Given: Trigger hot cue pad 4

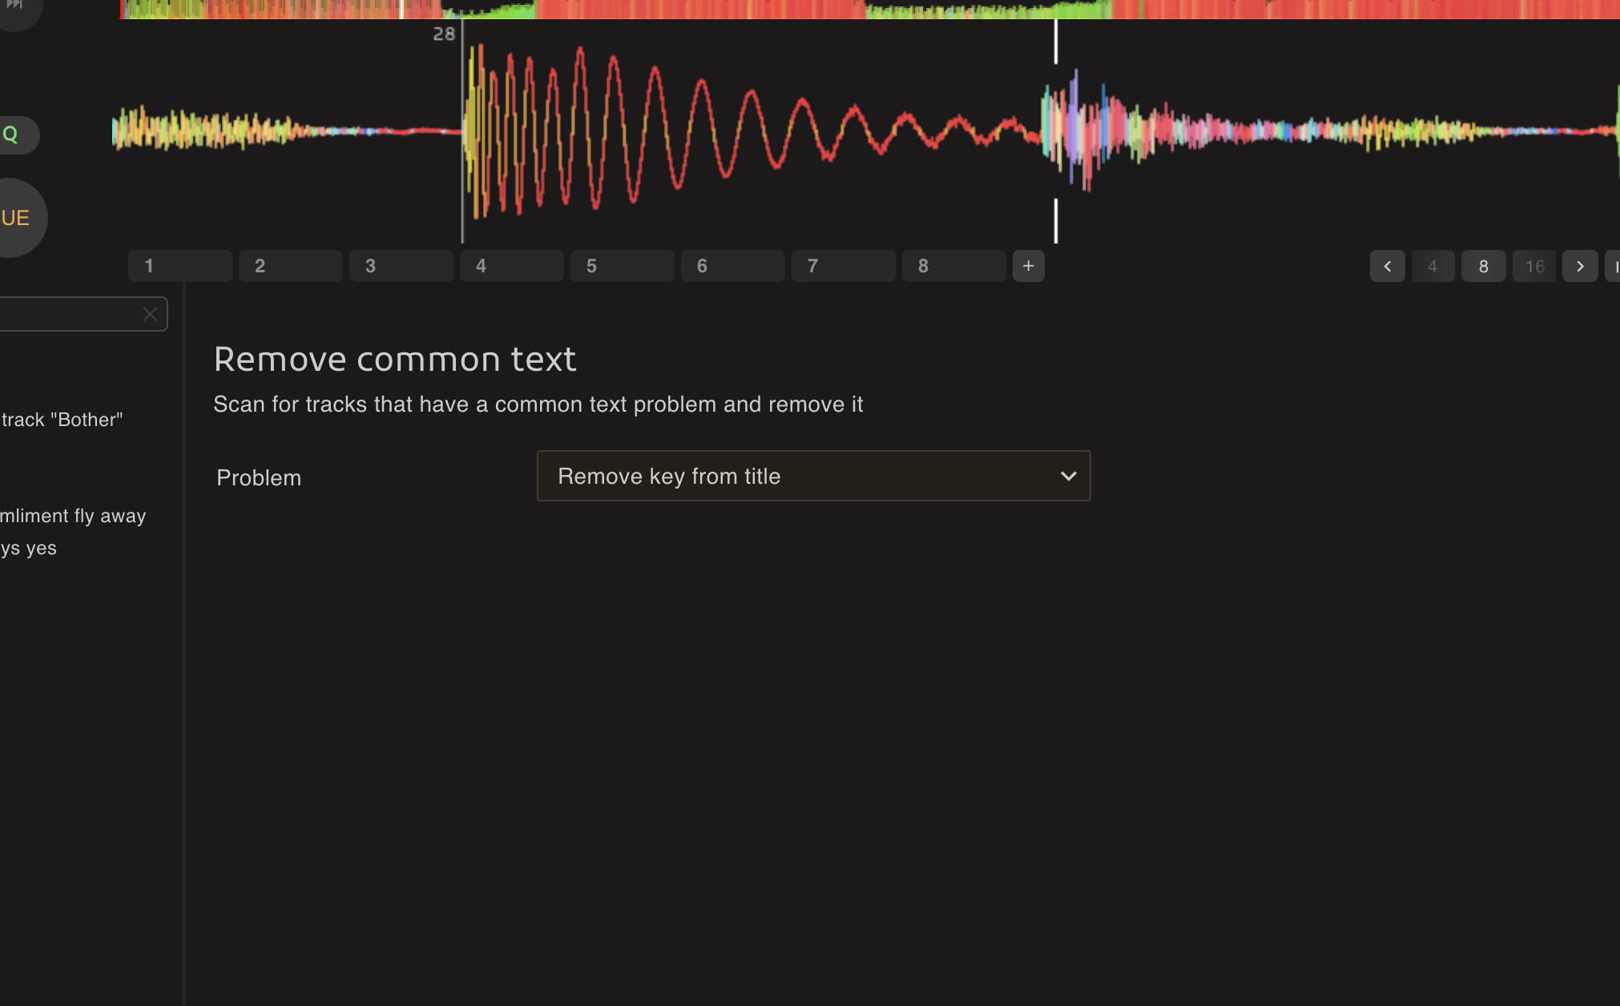Looking at the screenshot, I should click(x=511, y=266).
